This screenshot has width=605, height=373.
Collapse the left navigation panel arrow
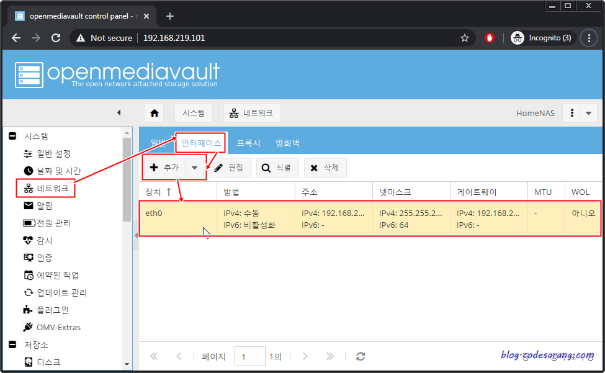pyautogui.click(x=119, y=112)
